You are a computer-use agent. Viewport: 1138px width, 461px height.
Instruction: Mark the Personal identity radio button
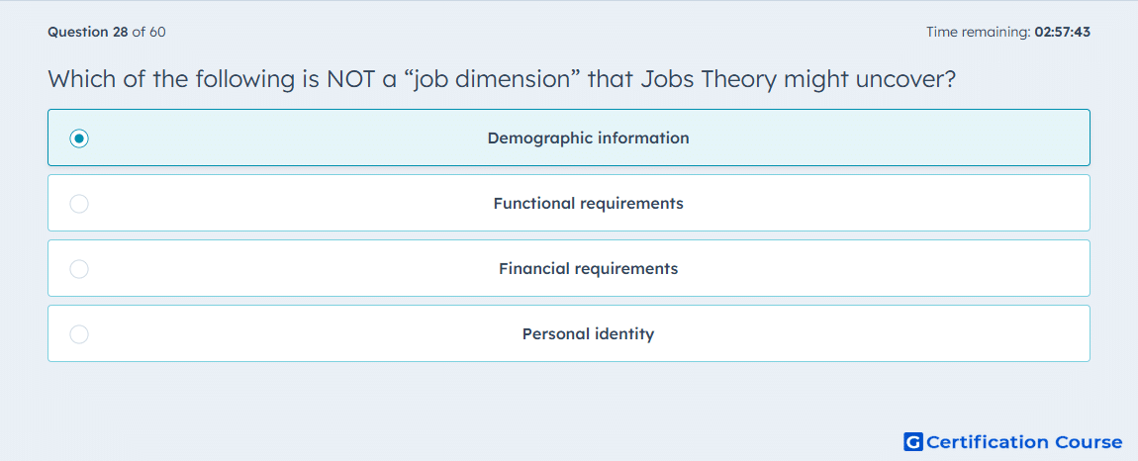click(x=79, y=334)
